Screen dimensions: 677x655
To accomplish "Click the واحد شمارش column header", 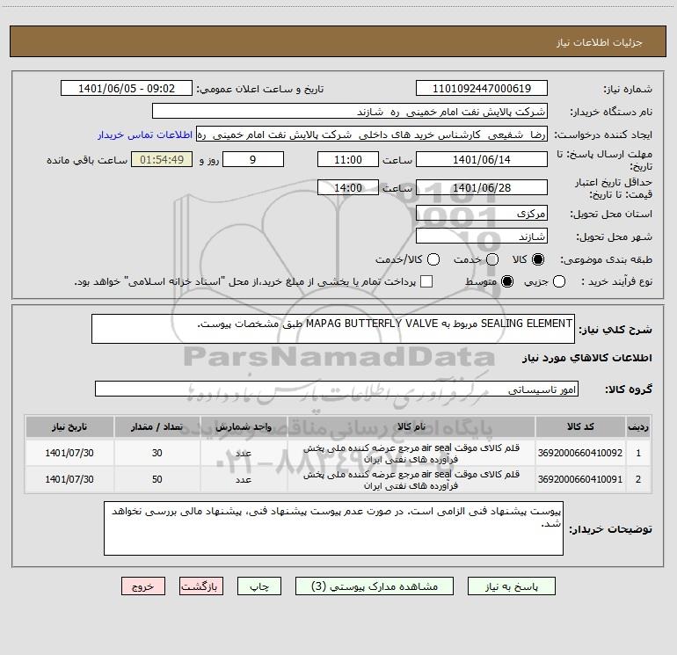I will click(x=244, y=427).
